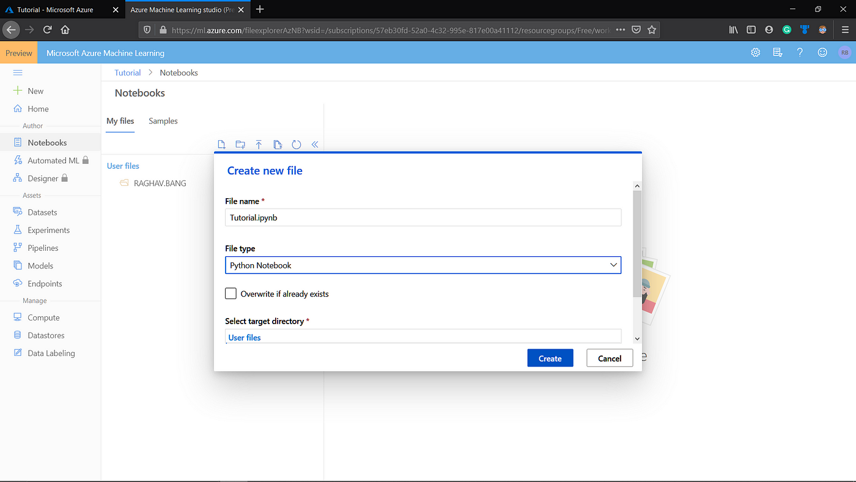Click the Pocket save icon
856x482 pixels.
point(636,29)
